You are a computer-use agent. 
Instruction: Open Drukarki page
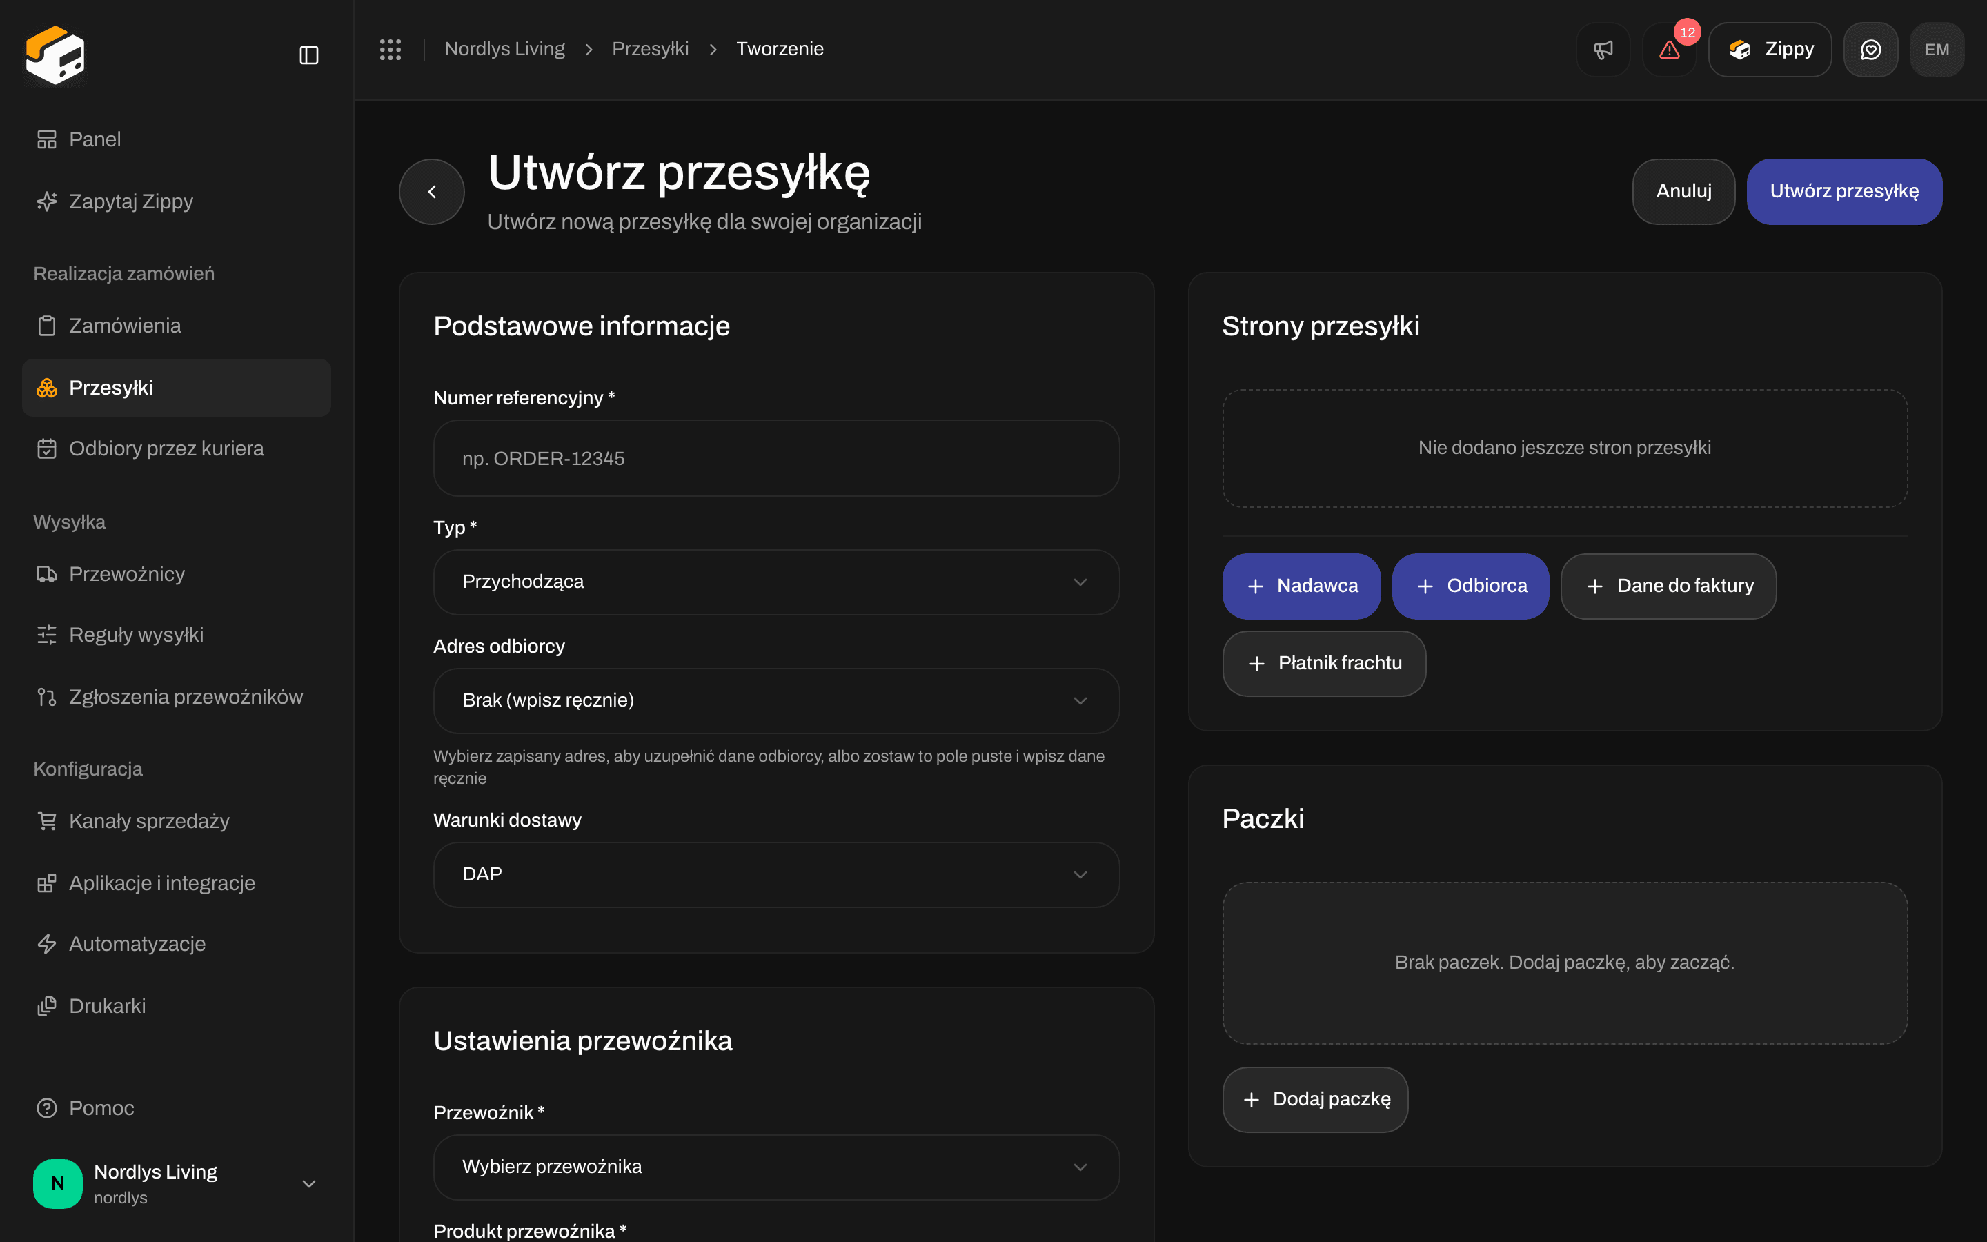coord(177,1006)
